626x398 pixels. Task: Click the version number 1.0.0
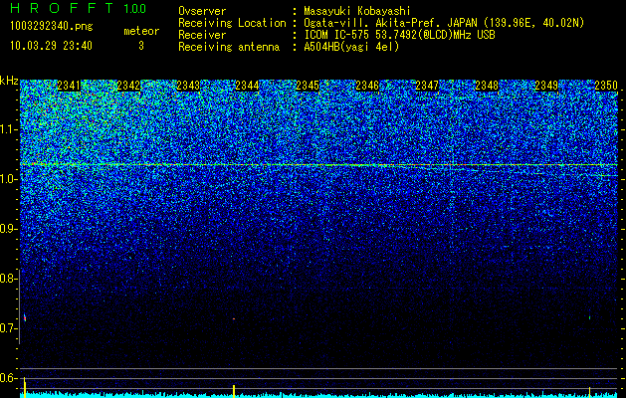(x=135, y=9)
